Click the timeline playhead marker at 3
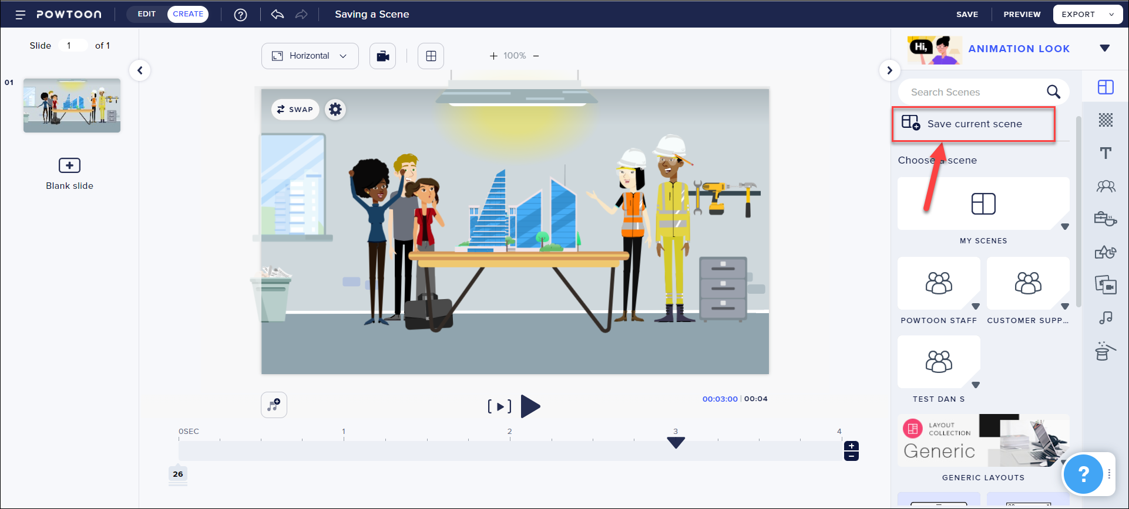The height and width of the screenshot is (509, 1129). (x=676, y=443)
